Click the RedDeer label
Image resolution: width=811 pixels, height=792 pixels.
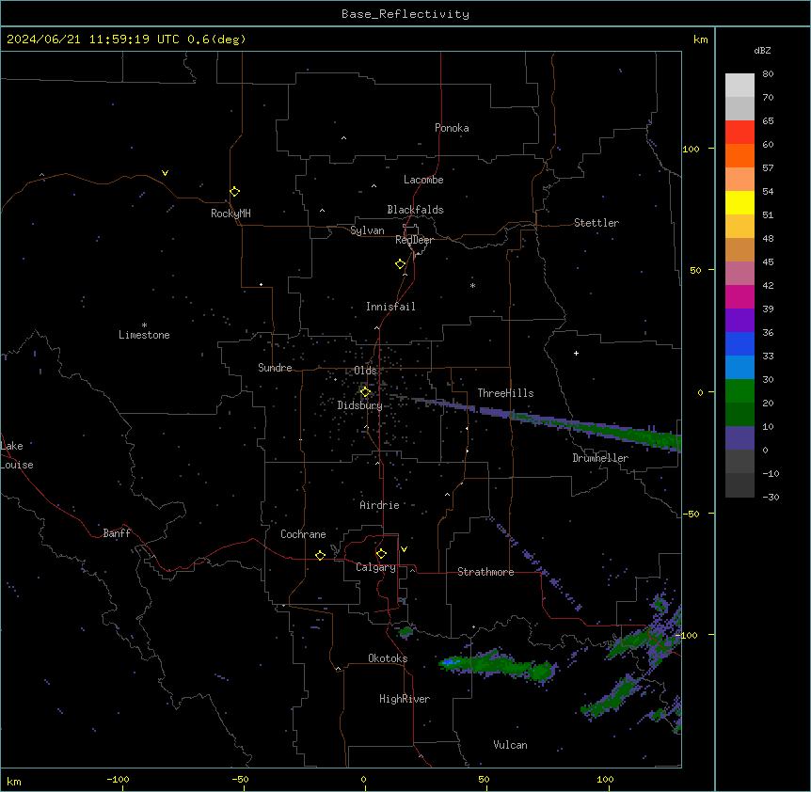pos(414,240)
